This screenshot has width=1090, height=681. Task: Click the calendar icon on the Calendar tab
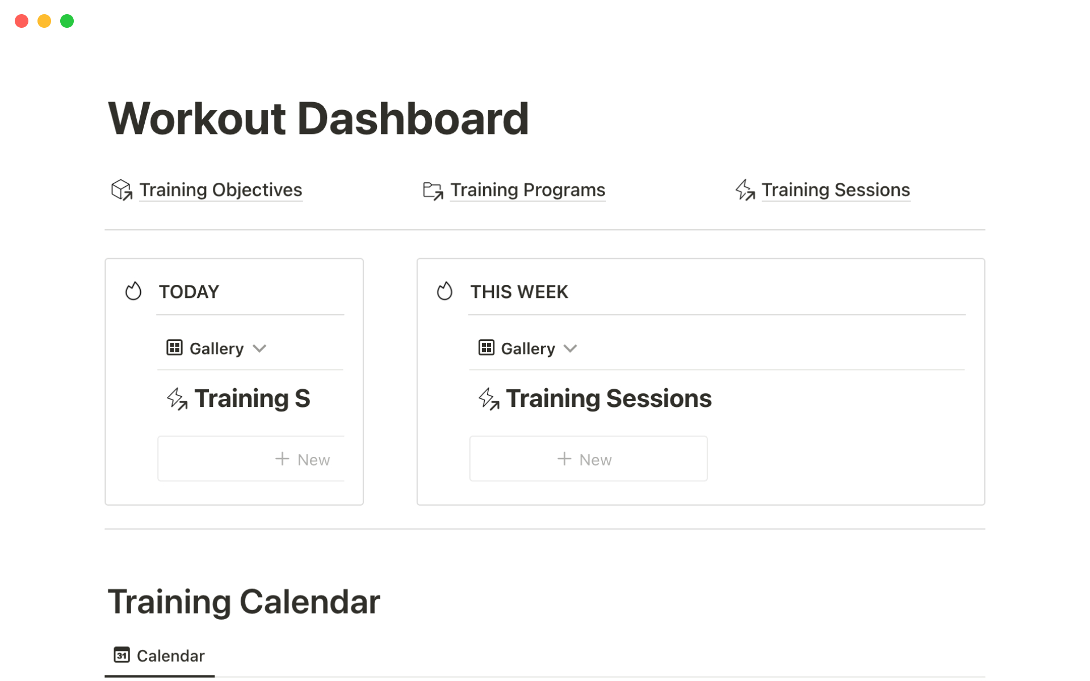coord(121,655)
